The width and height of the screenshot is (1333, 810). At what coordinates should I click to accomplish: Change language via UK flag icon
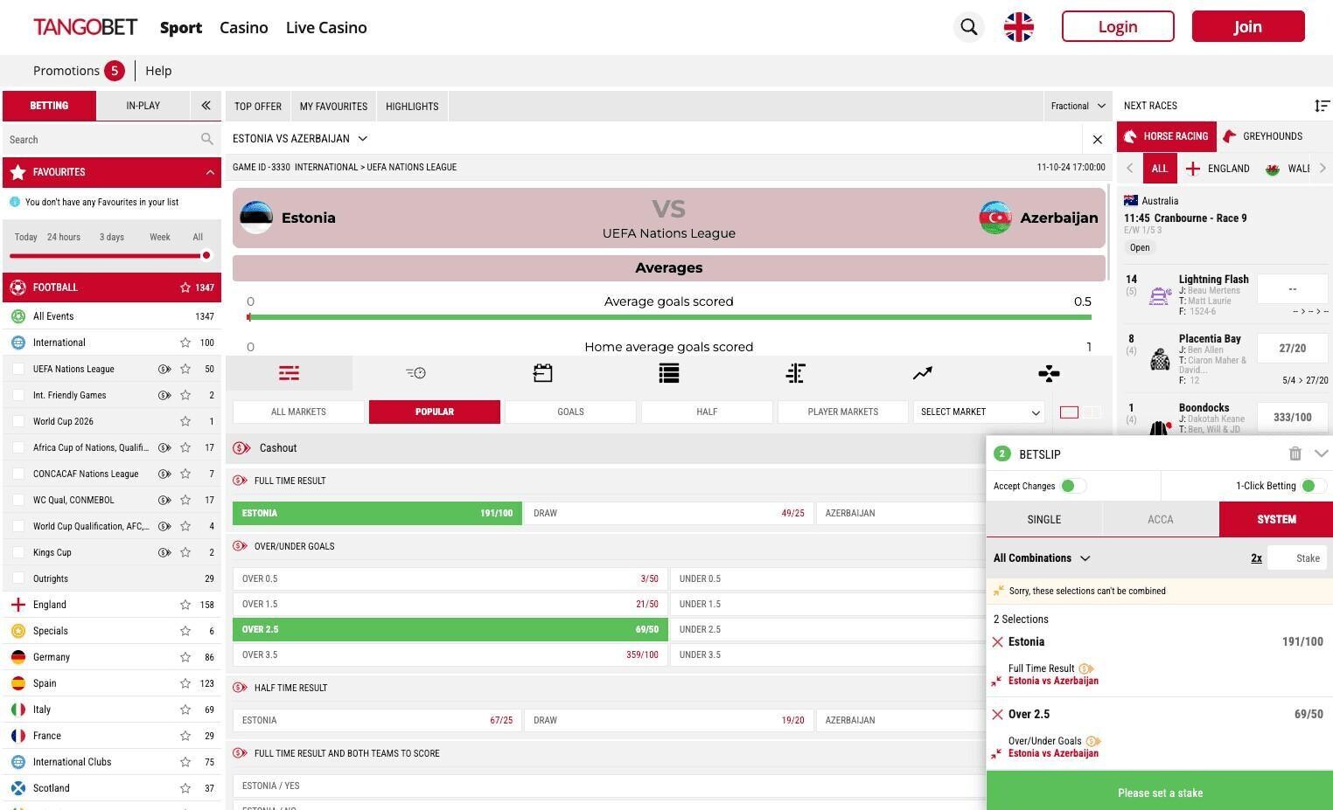(x=1018, y=27)
